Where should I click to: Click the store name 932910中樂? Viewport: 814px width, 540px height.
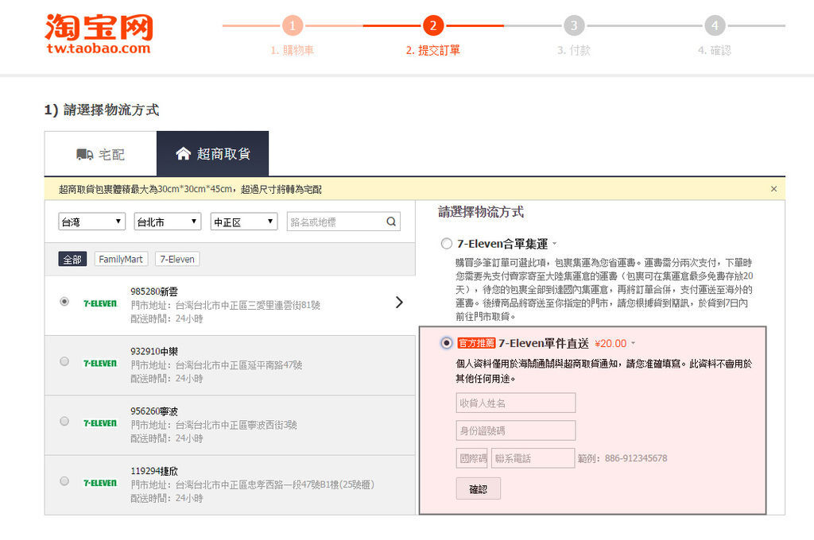click(x=154, y=351)
